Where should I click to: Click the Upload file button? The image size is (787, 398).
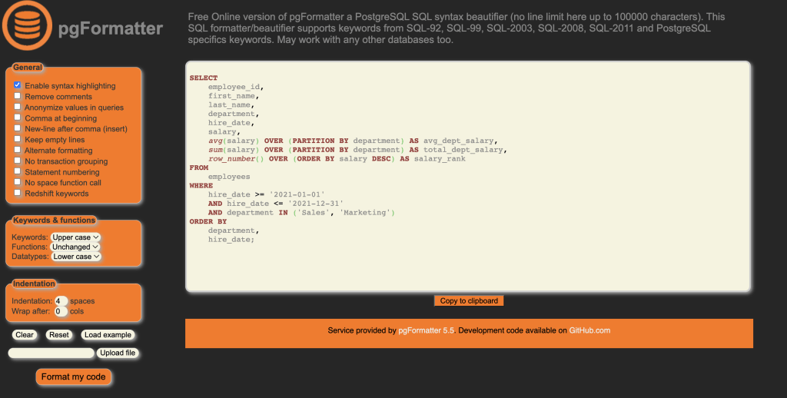coord(118,353)
